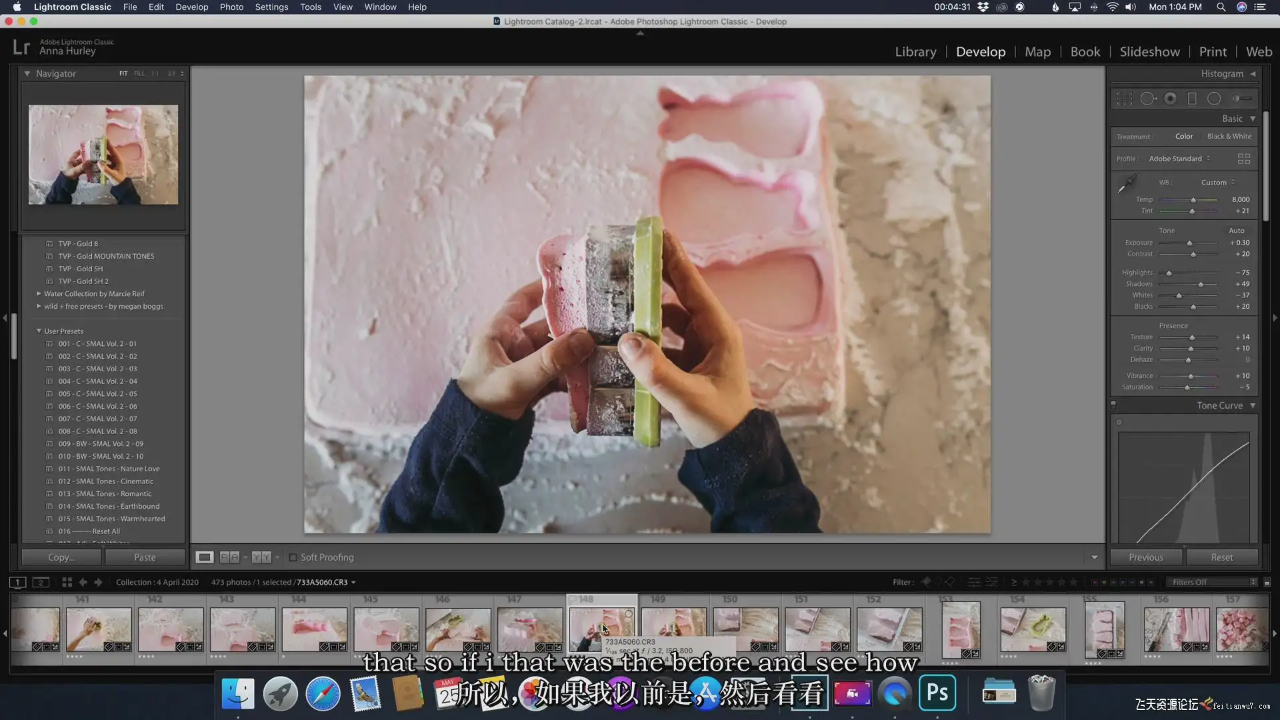Show main window display 1
Viewport: 1280px width, 720px height.
coord(18,582)
